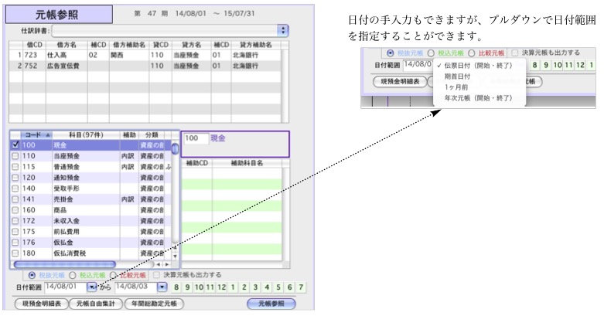Click the month 3 button
The image size is (604, 316).
click(x=257, y=287)
